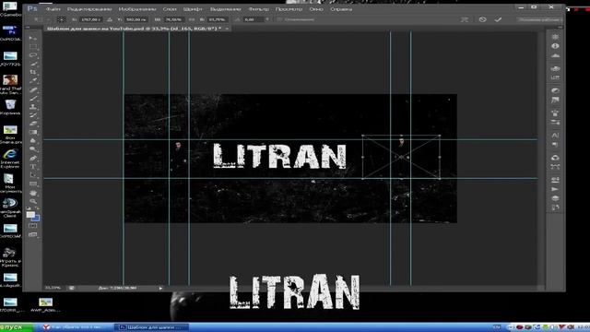Open the Окно menu
This screenshot has width=590, height=332.
click(x=316, y=8)
